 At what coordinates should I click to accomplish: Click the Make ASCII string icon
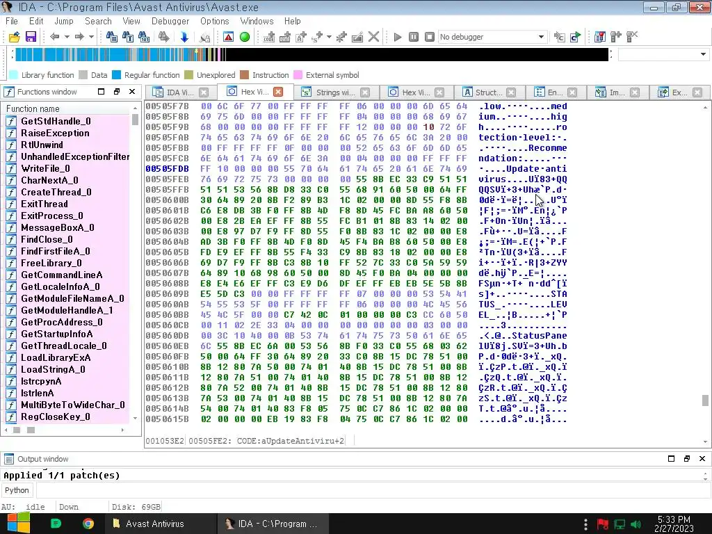tap(301, 37)
